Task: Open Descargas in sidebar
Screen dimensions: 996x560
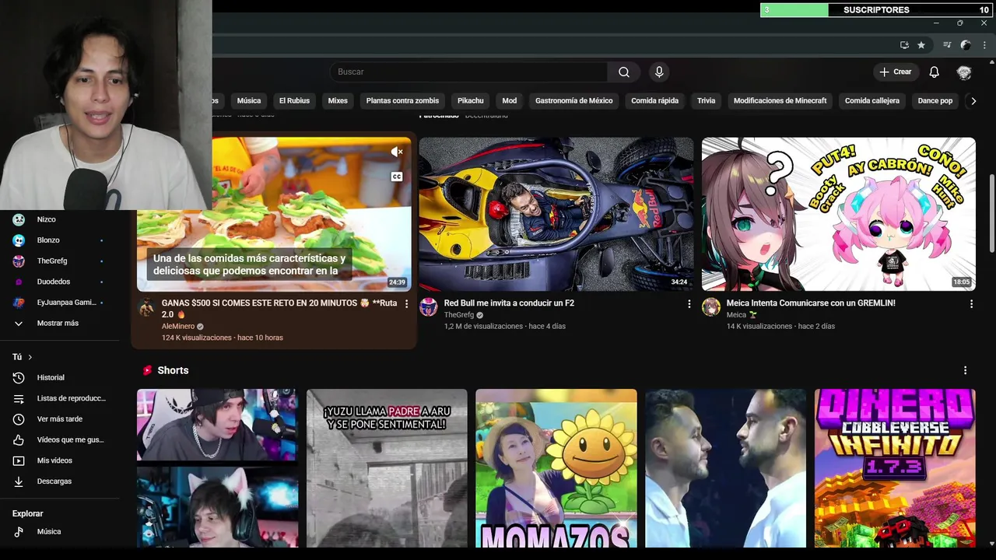Action: click(x=59, y=481)
